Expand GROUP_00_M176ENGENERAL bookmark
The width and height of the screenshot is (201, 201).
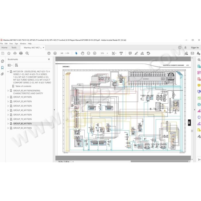8,91
